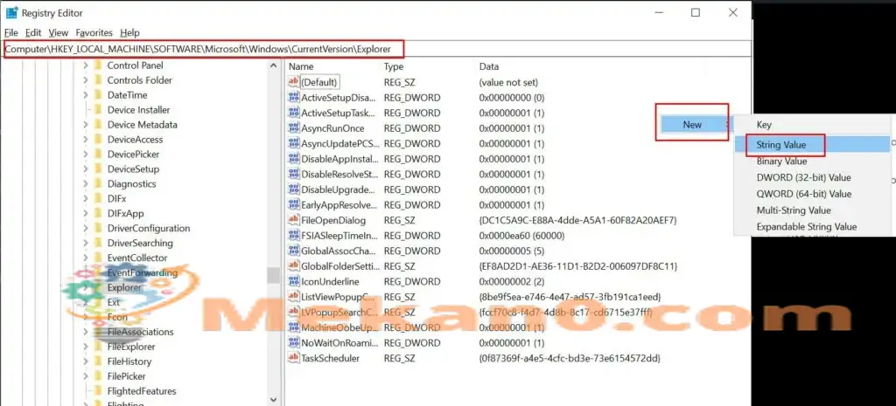
Task: Expand the Device Metadata key
Action: click(85, 125)
